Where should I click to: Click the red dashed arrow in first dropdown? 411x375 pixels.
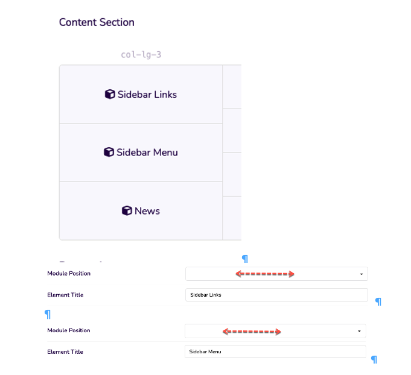[x=265, y=274]
